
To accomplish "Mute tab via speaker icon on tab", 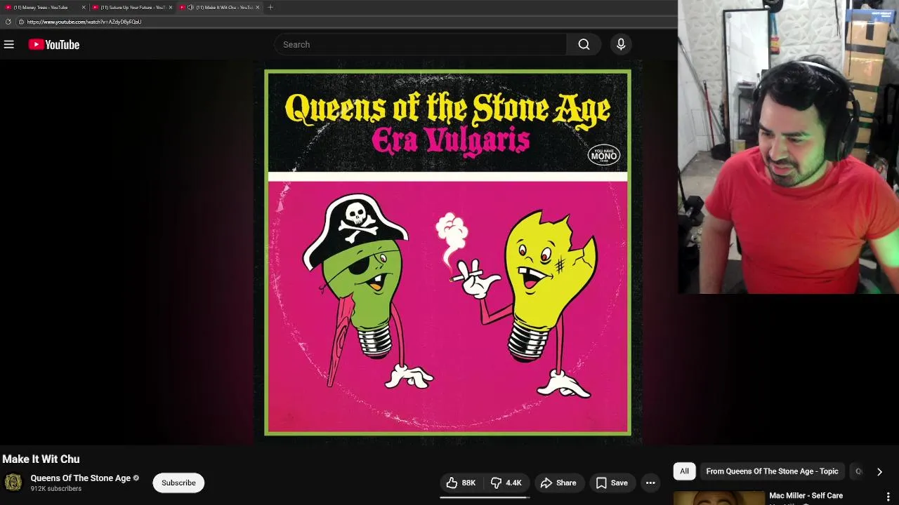I will pos(190,7).
